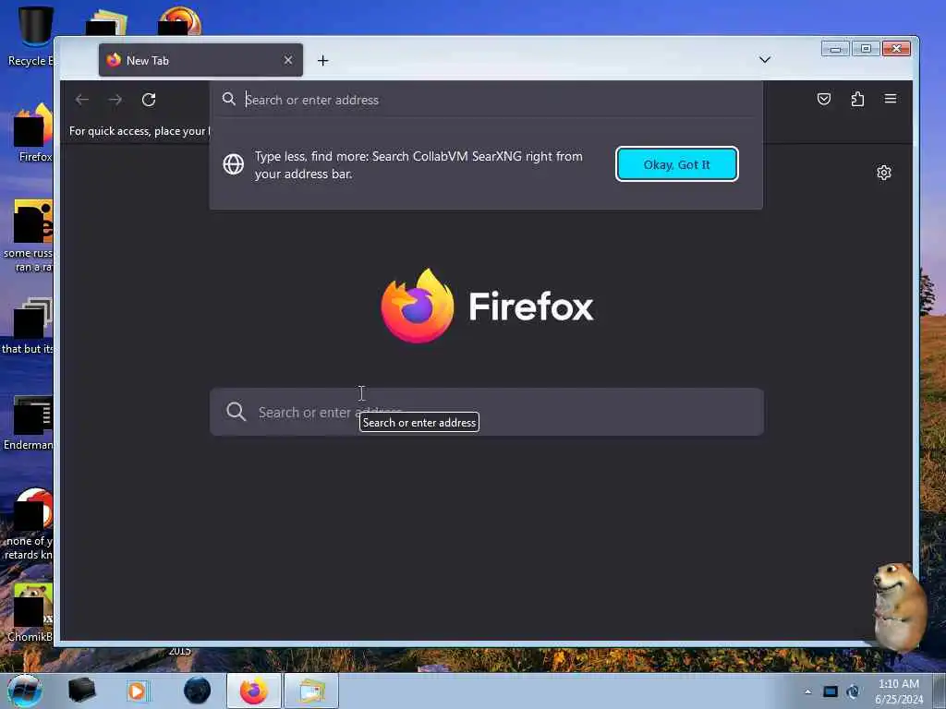Image resolution: width=946 pixels, height=709 pixels.
Task: Open new tab personalize gear icon
Action: point(884,173)
